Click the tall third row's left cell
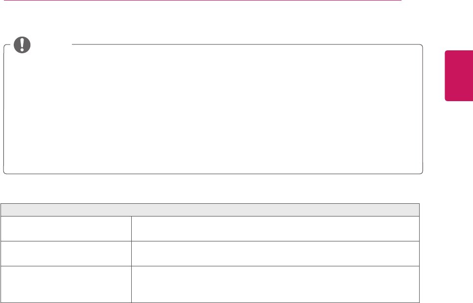 coord(66,283)
